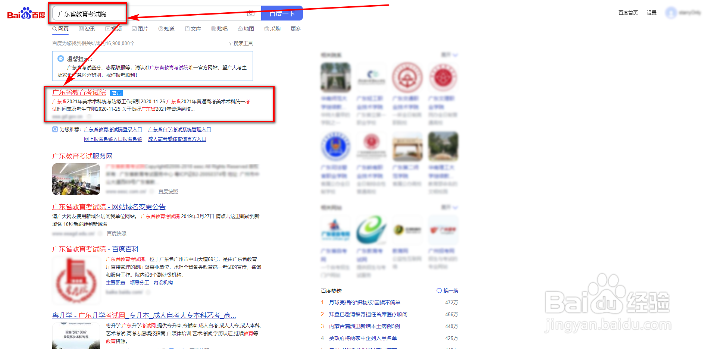The image size is (710, 349).
Task: Open 广东省教育考试院登录入口 suggestion
Action: (x=113, y=129)
